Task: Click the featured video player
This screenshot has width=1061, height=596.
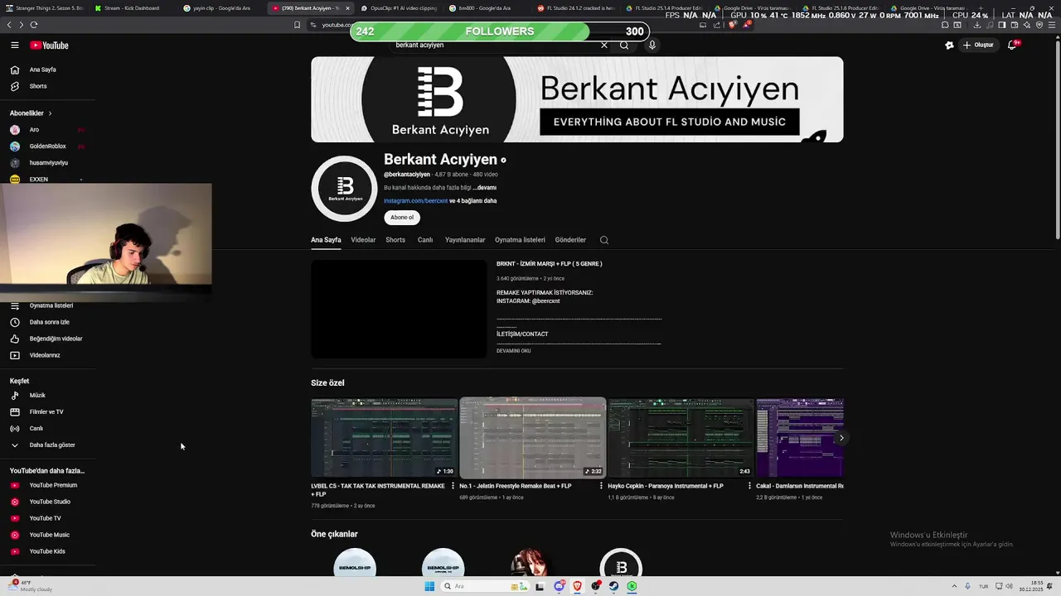Action: 399,310
